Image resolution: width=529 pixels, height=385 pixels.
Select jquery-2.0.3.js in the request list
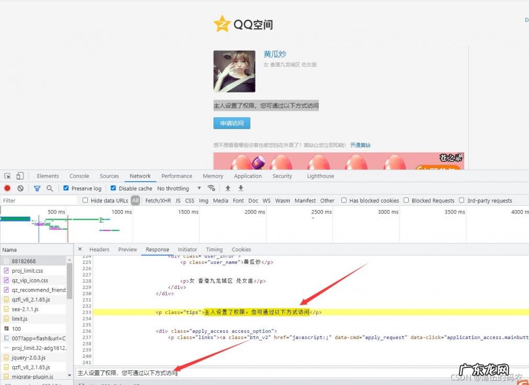[x=29, y=358]
